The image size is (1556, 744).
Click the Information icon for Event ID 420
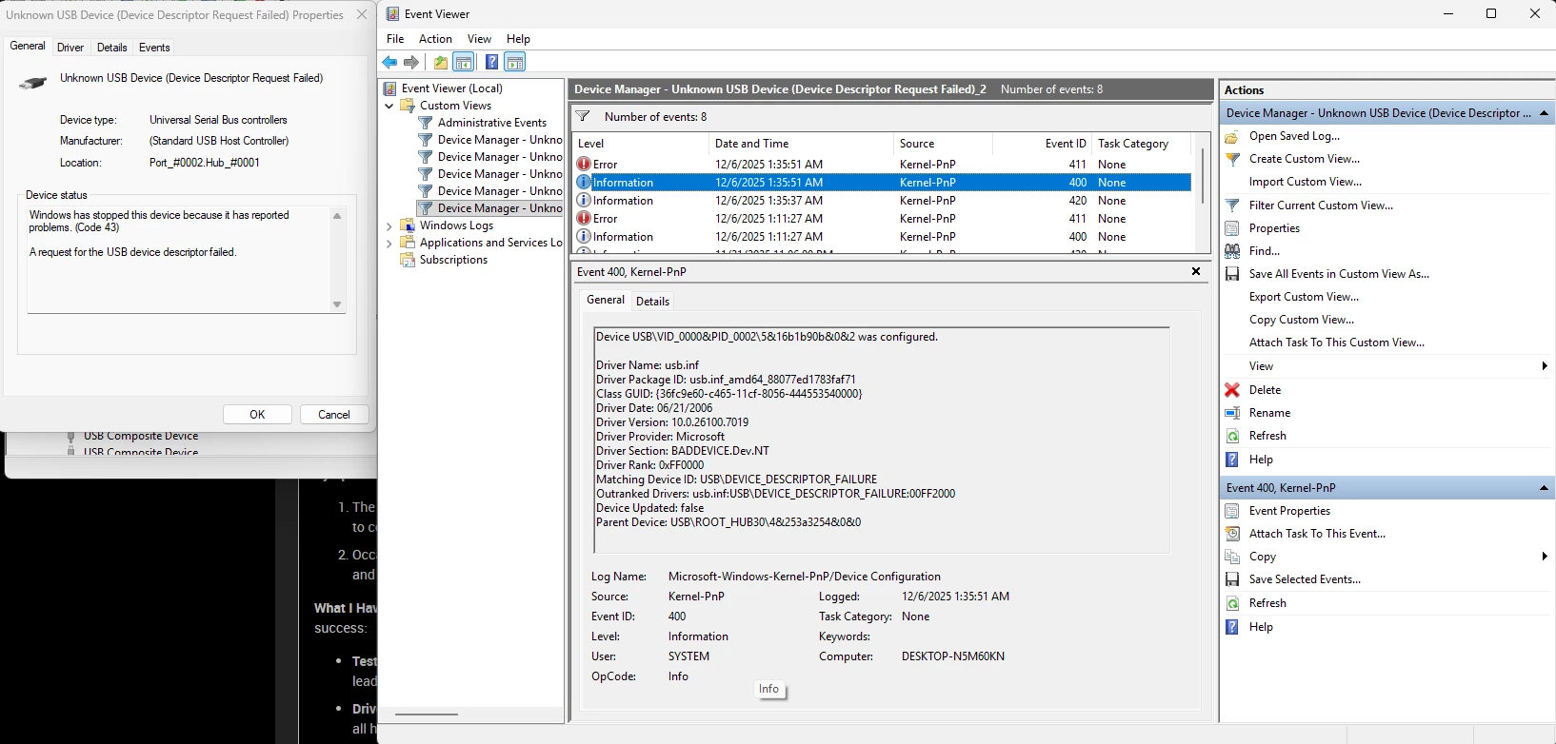(584, 201)
